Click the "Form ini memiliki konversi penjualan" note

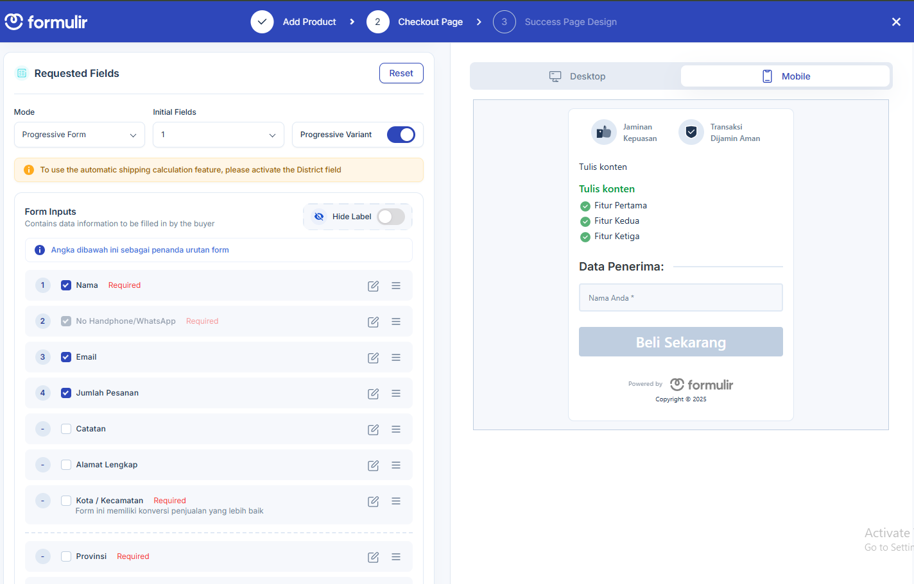[x=169, y=511]
